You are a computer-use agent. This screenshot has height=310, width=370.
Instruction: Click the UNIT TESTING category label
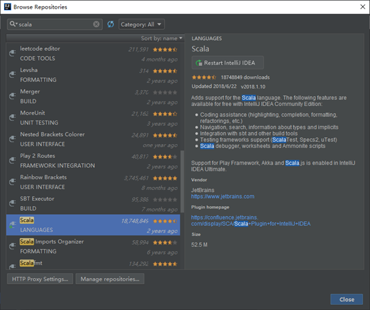(x=39, y=123)
